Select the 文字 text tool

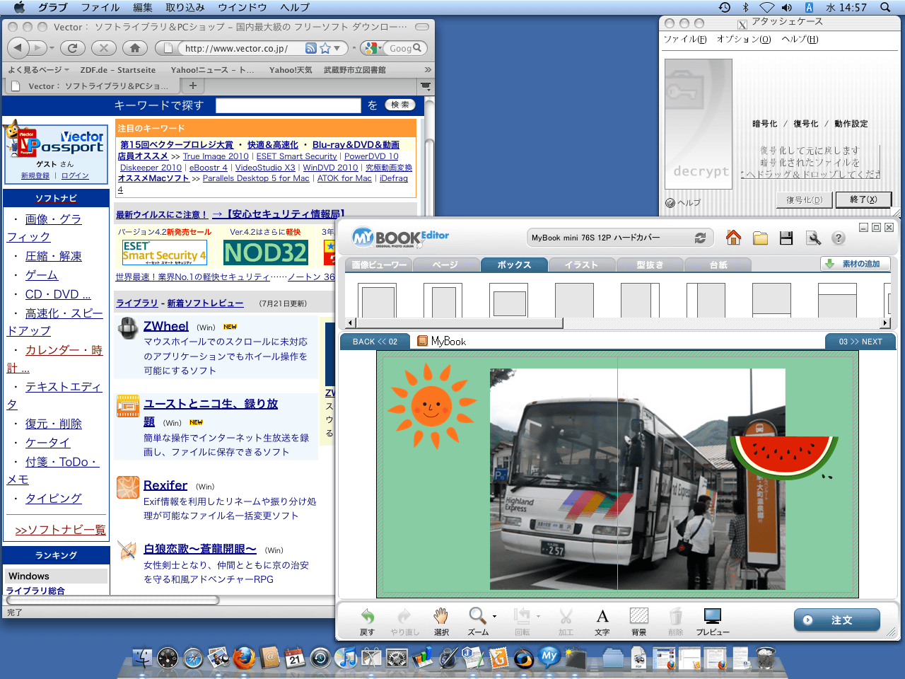click(x=602, y=622)
